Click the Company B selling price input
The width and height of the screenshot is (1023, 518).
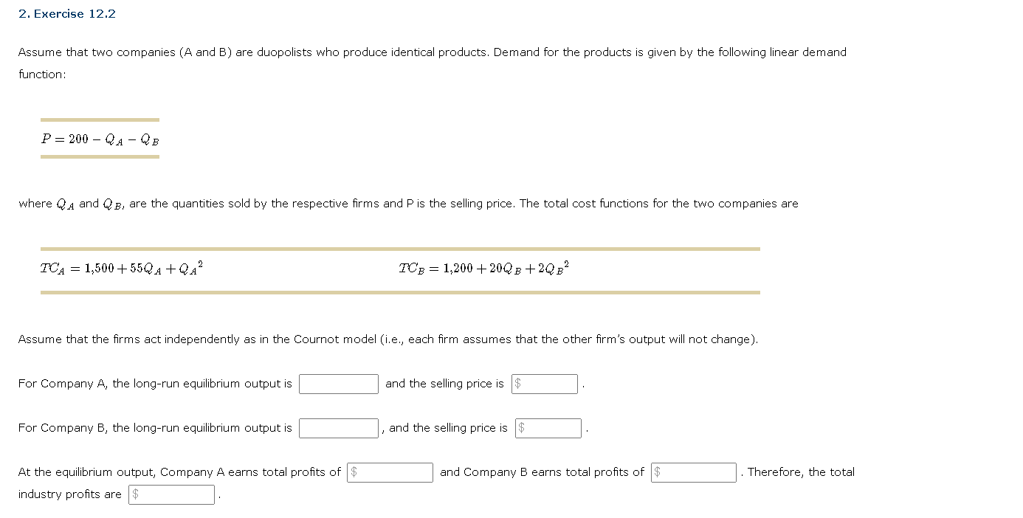[550, 428]
